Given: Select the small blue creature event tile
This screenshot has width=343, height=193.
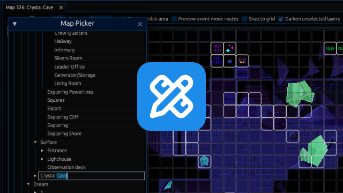Looking at the screenshot, I should coord(230,61).
